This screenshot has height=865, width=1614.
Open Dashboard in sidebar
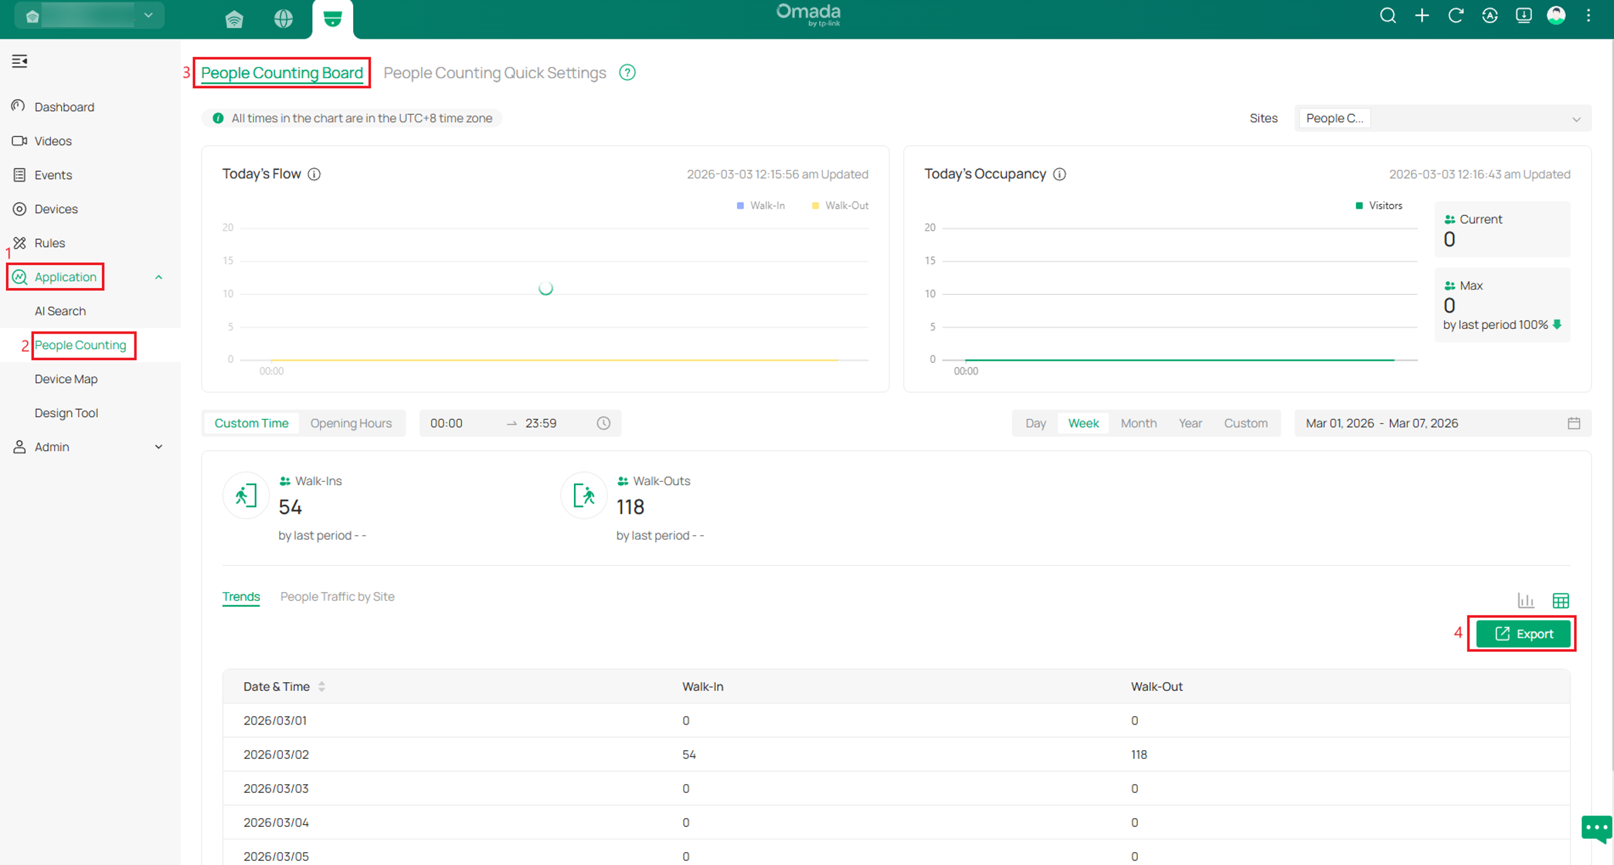[x=64, y=107]
